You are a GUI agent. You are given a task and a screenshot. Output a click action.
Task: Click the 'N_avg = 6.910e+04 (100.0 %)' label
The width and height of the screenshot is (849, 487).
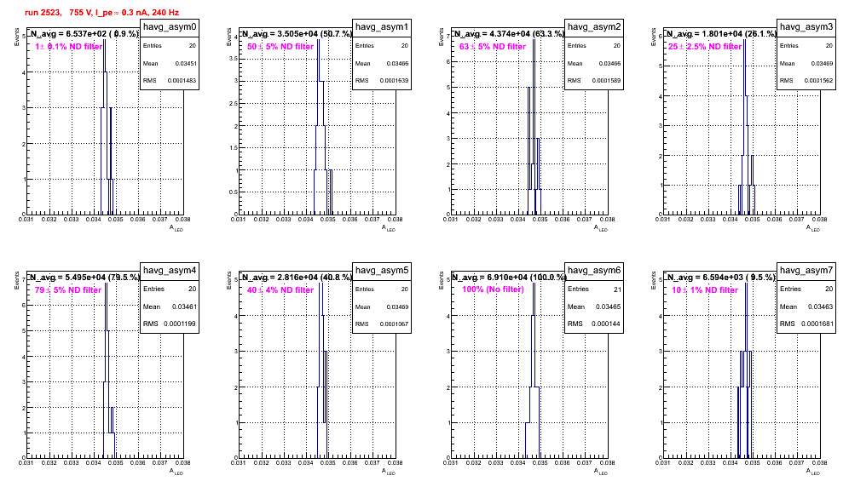509,277
